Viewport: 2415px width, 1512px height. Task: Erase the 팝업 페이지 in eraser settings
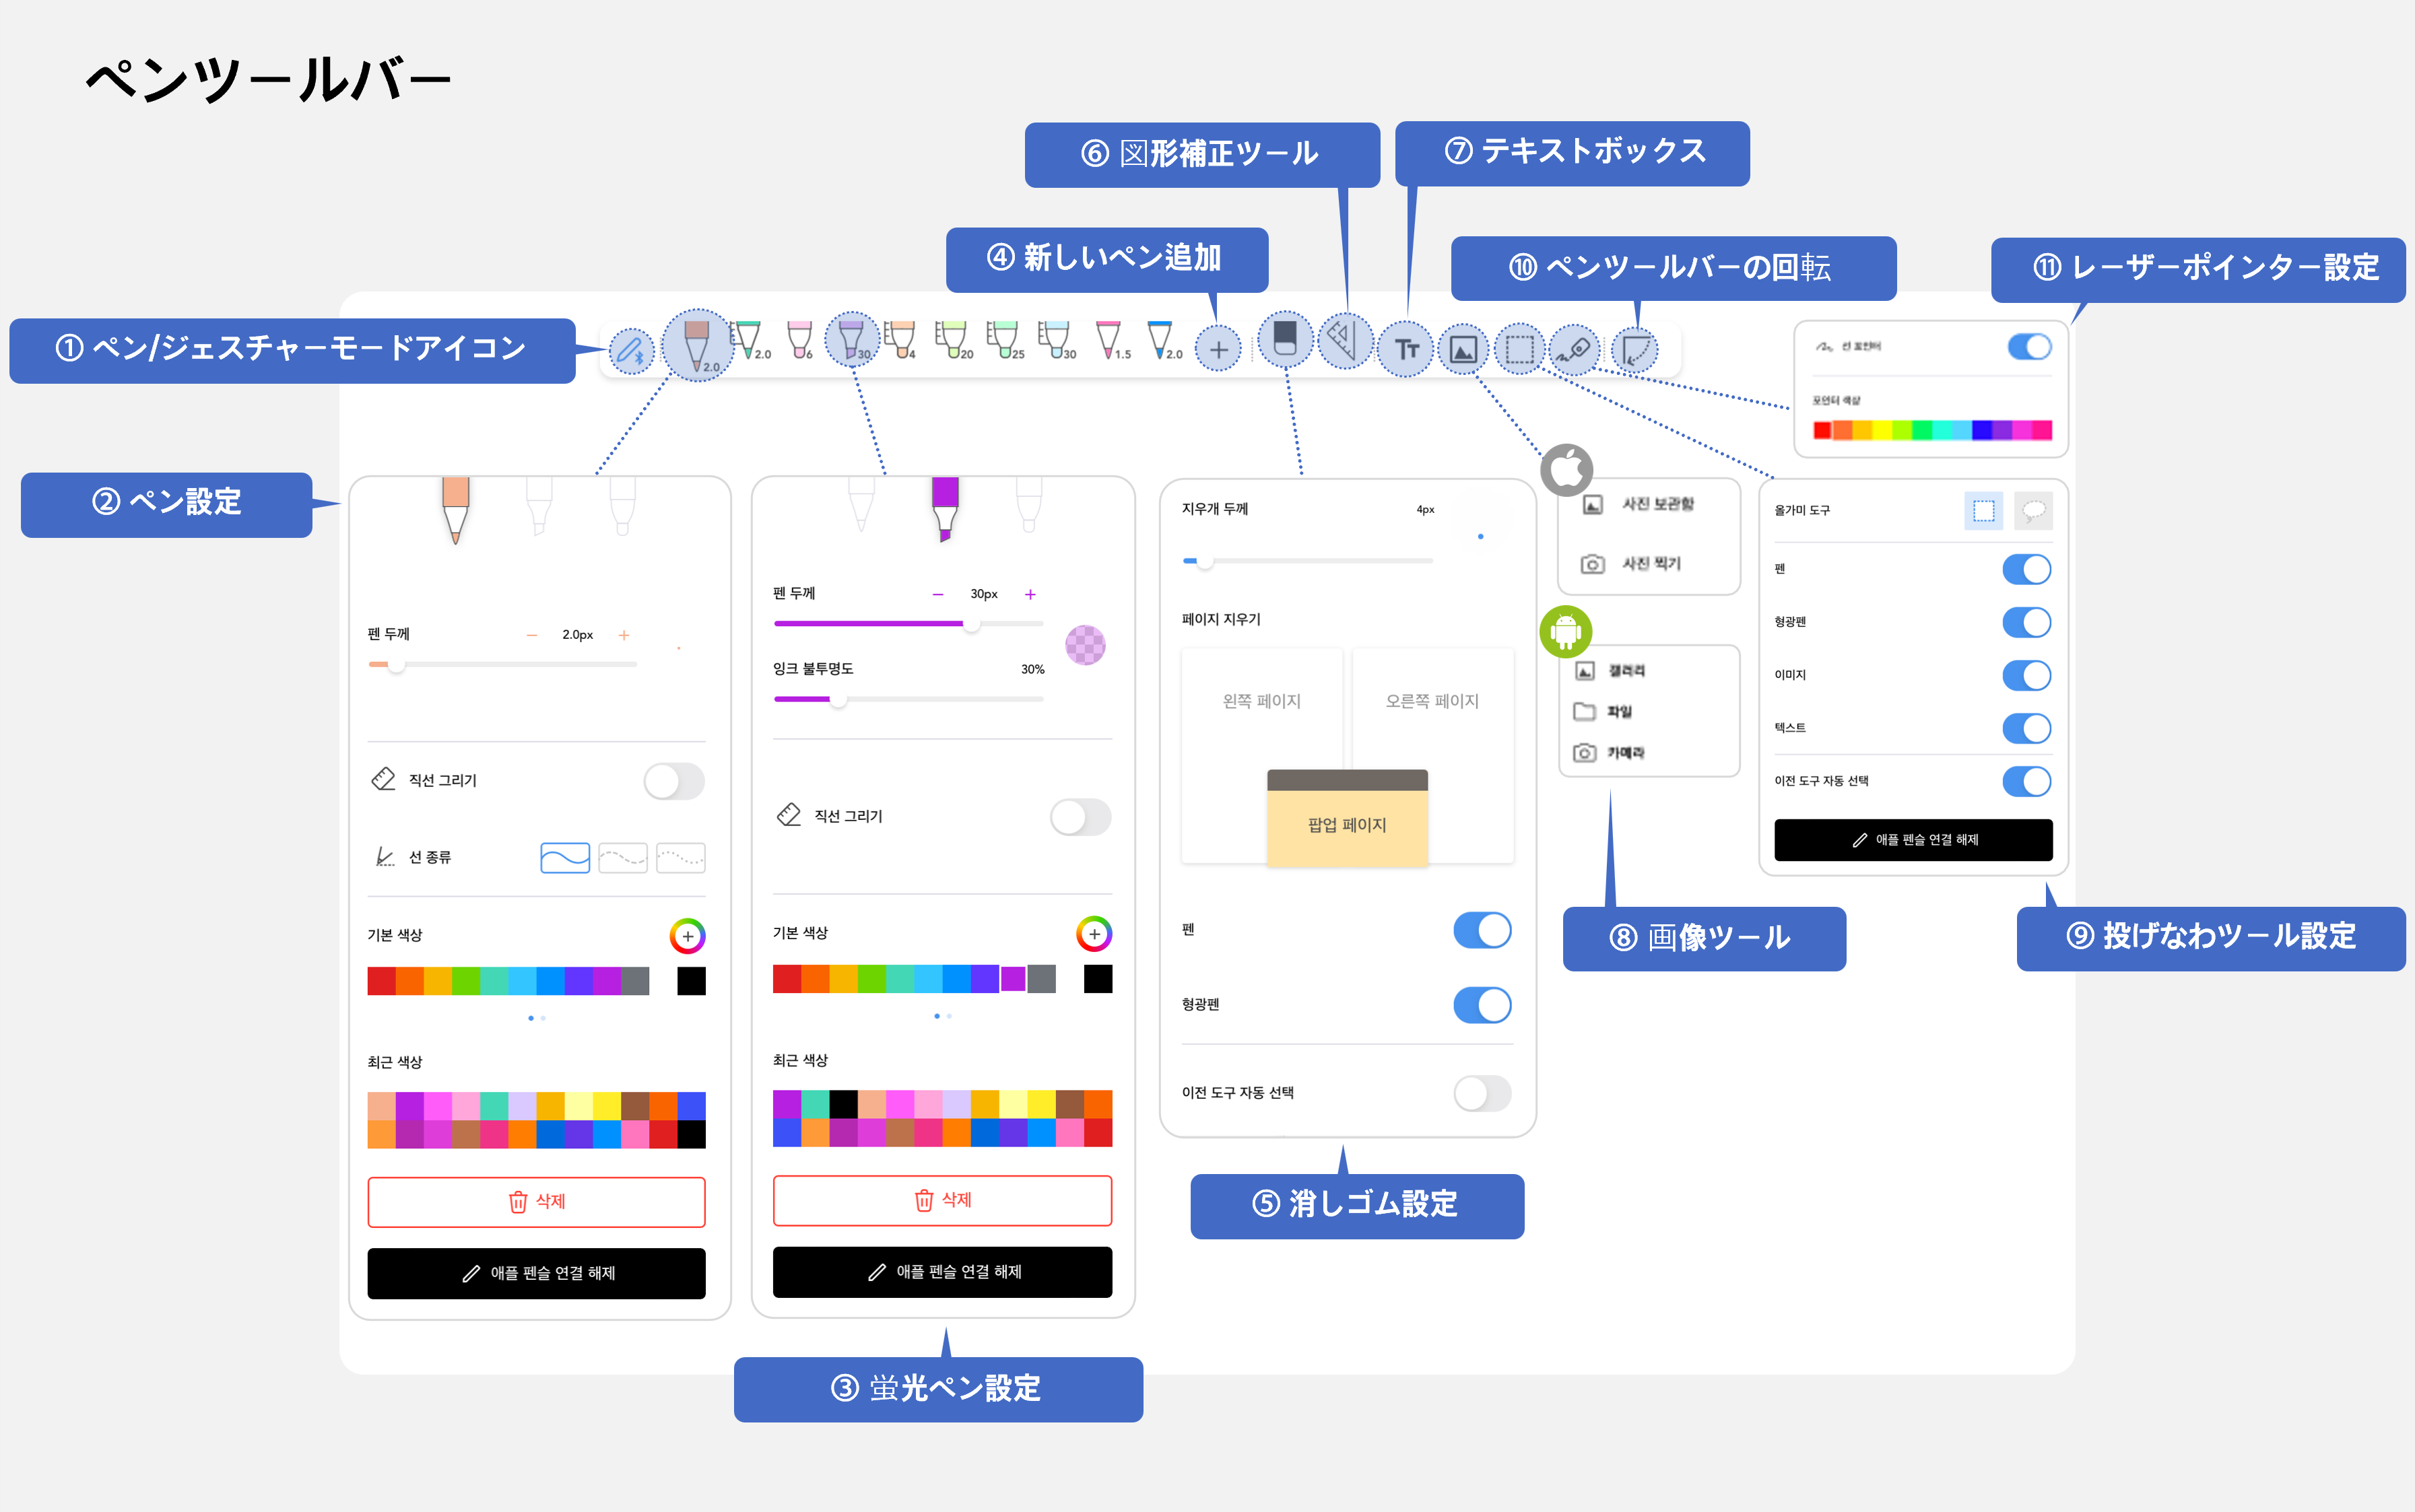1346,817
